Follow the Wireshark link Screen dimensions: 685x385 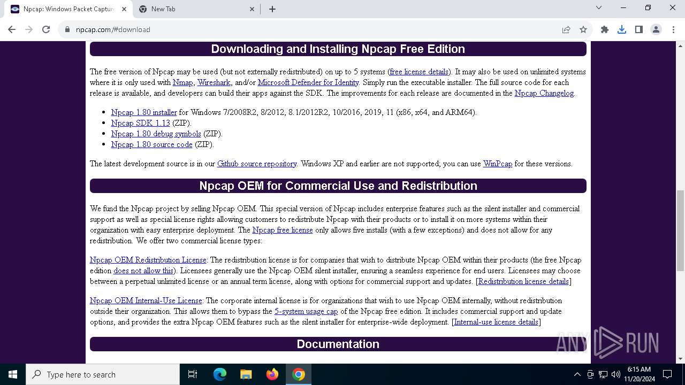(x=214, y=82)
